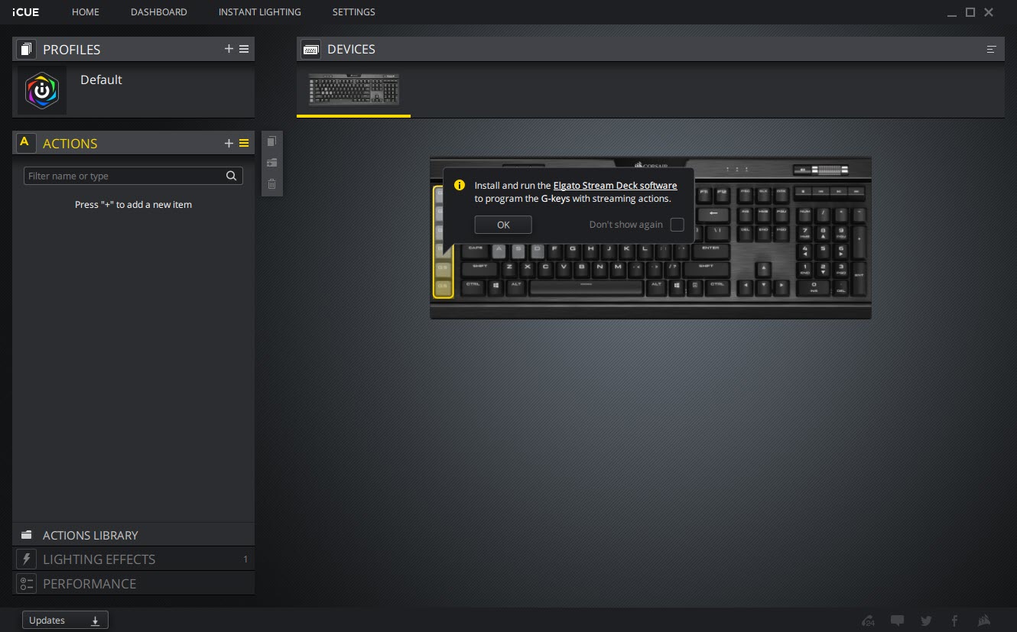Click the yellow Actions panel icon
Screen dimensions: 1017x632
[26, 143]
